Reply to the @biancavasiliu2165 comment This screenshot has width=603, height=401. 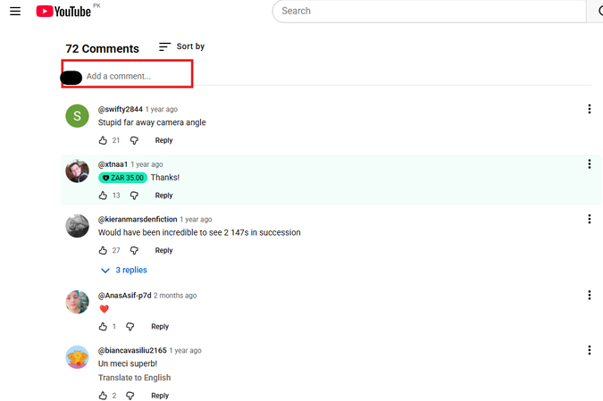(x=160, y=396)
